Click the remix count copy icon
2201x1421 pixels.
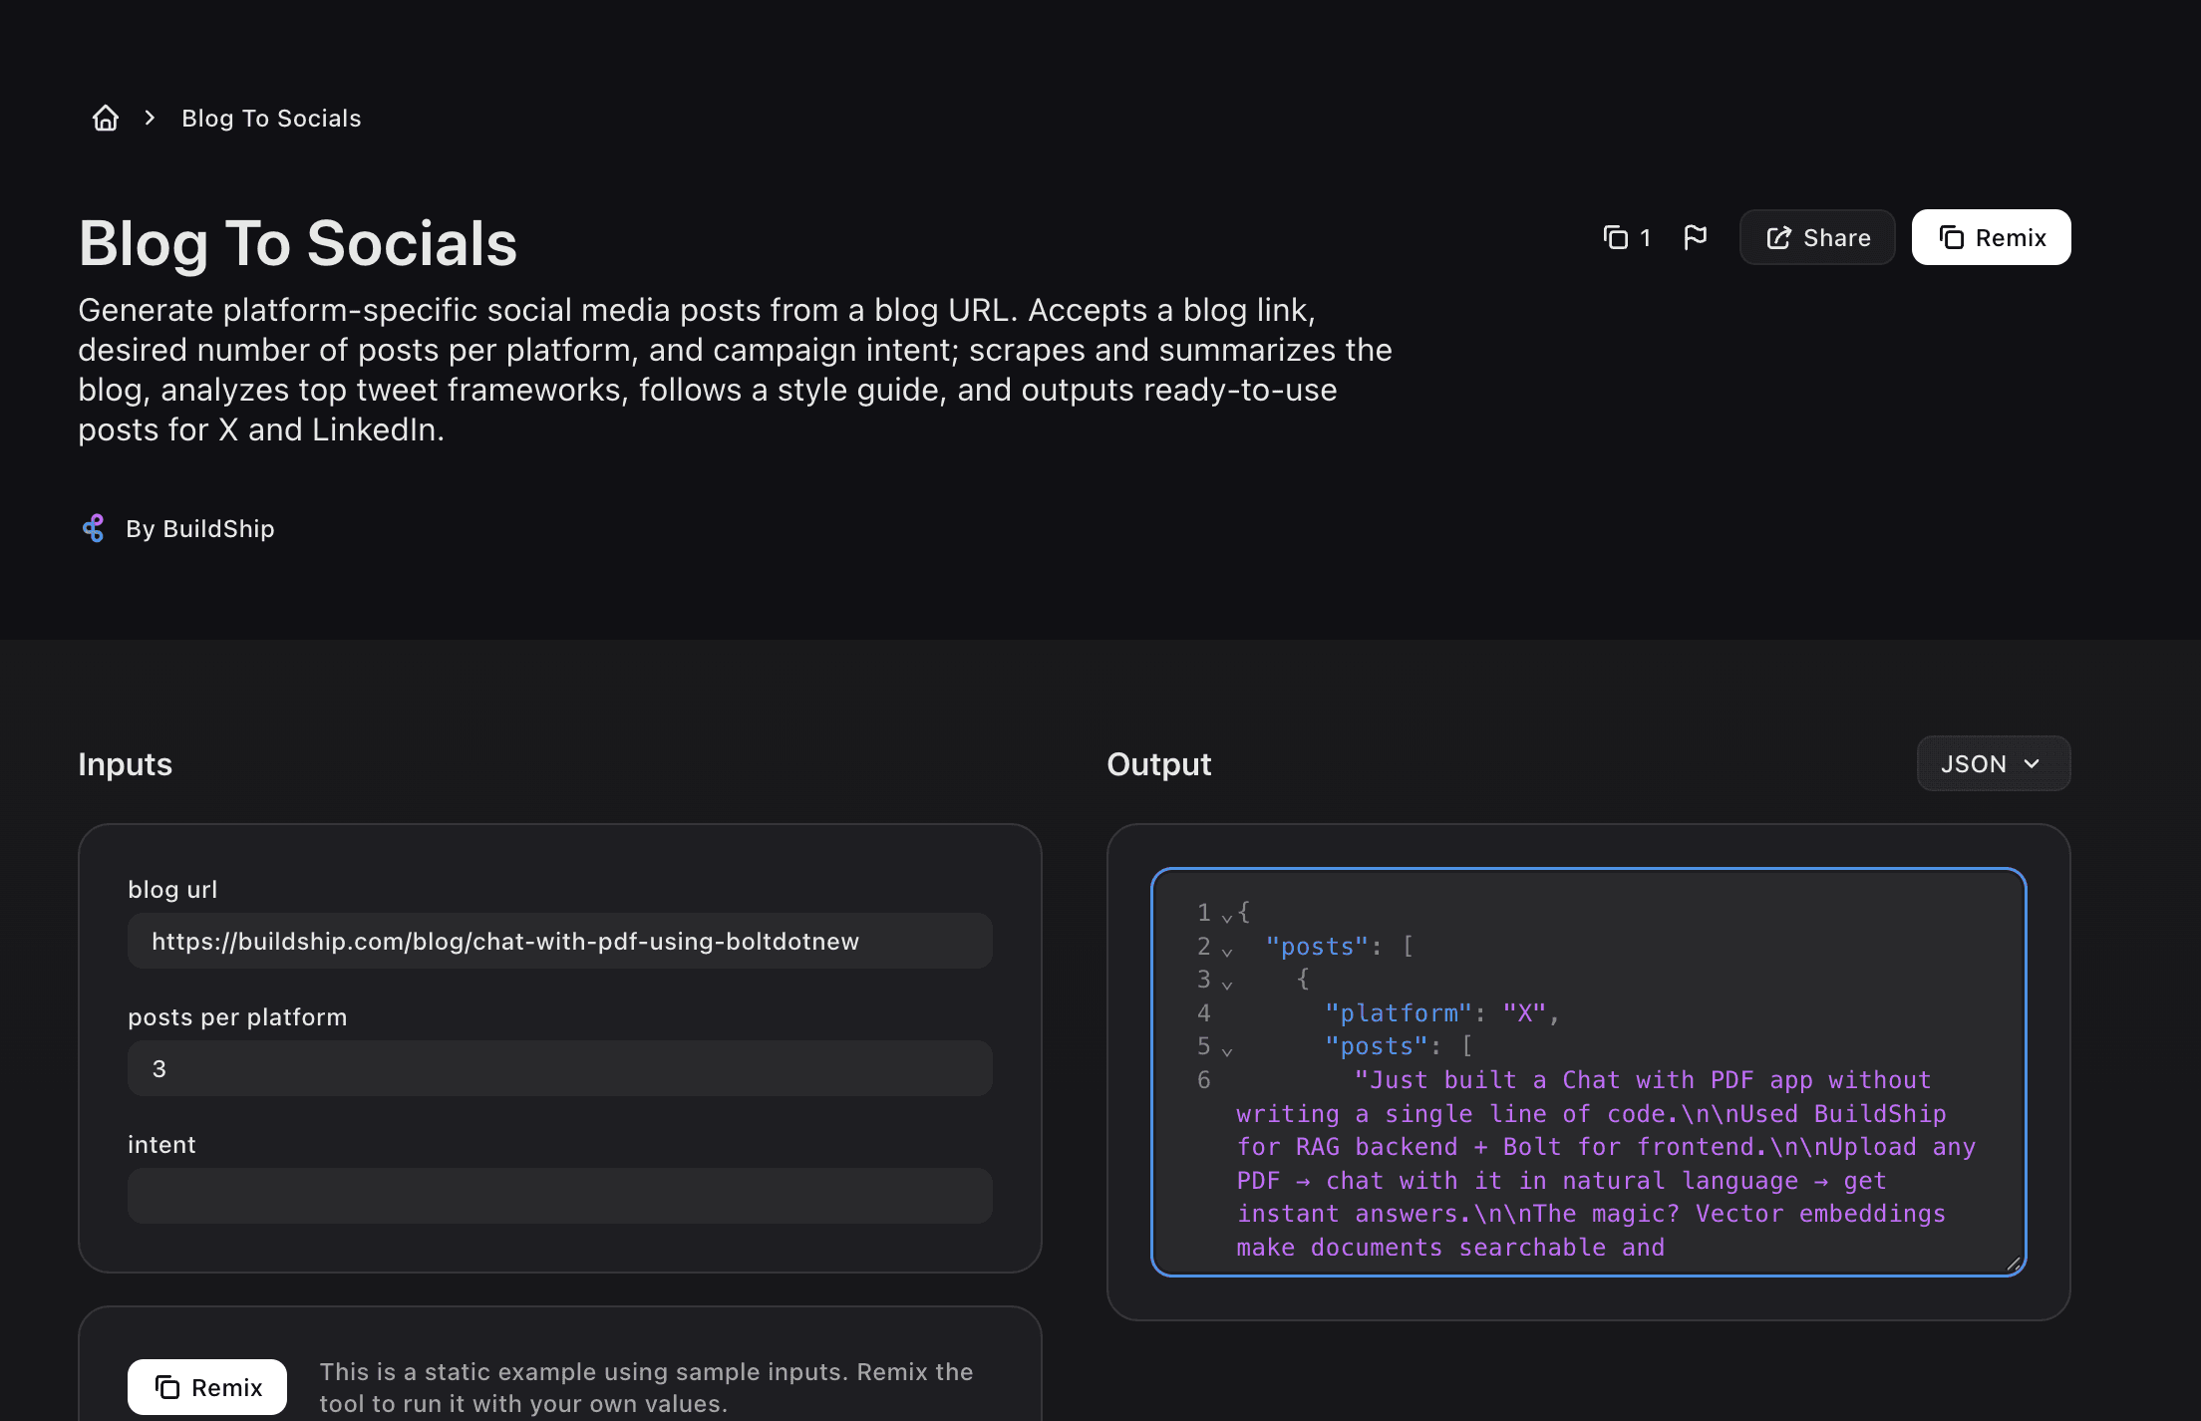pyautogui.click(x=1615, y=237)
